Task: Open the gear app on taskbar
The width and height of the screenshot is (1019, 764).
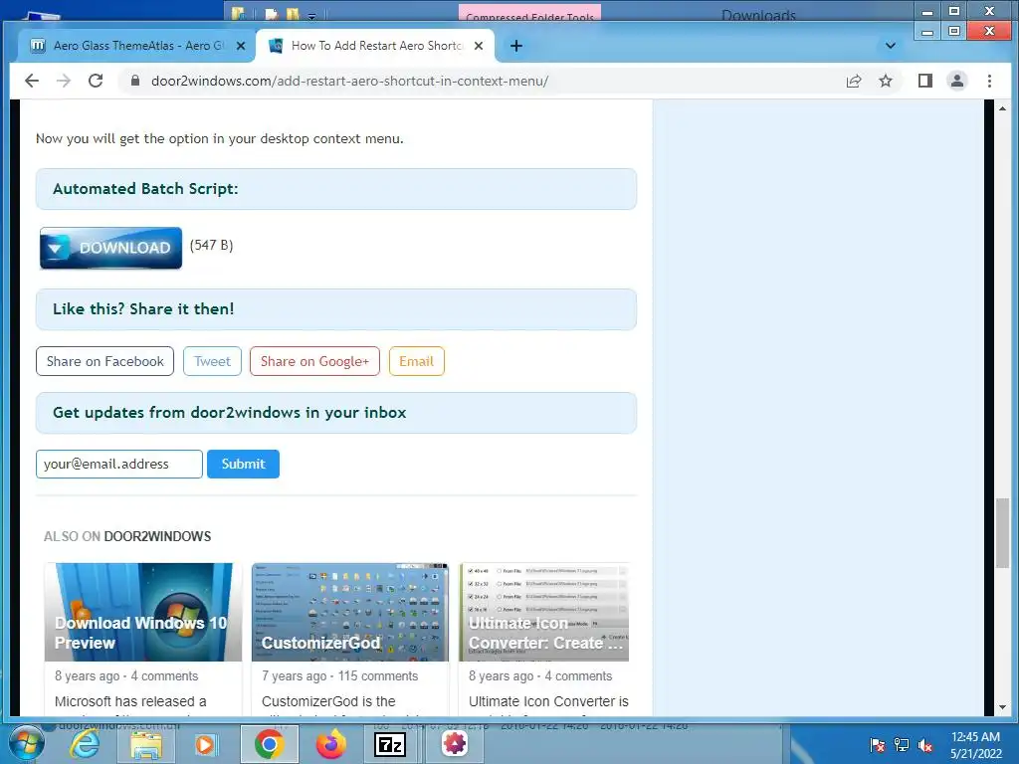Action: coord(454,744)
